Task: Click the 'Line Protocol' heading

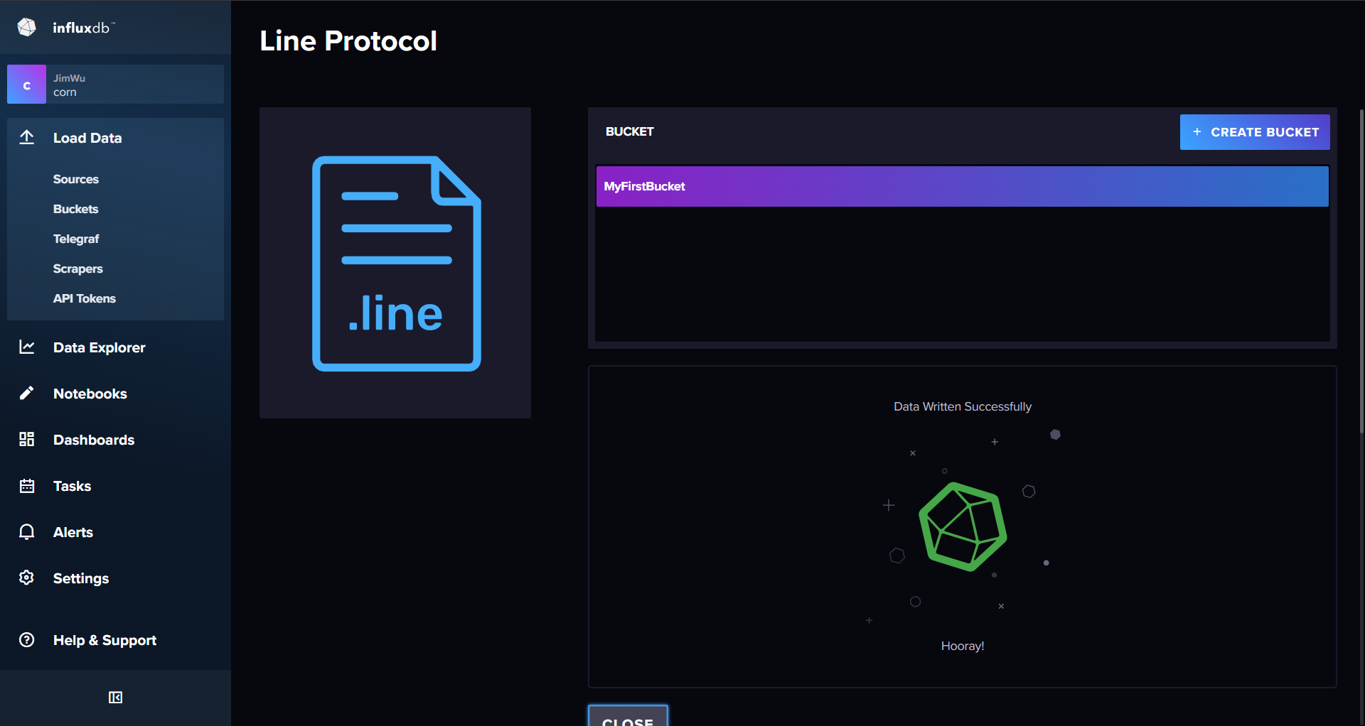Action: pyautogui.click(x=348, y=40)
